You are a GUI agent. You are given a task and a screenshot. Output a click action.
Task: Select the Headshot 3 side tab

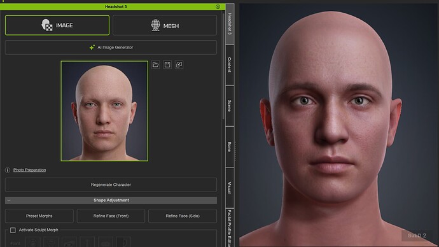coord(230,24)
